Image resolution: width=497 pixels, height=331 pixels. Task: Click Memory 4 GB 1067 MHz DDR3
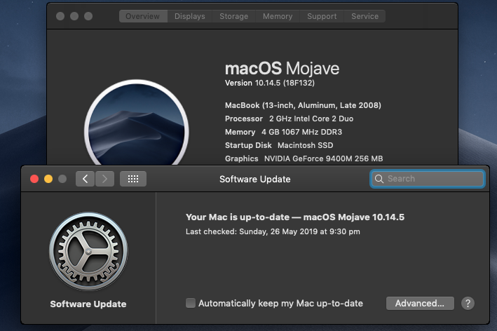point(283,132)
